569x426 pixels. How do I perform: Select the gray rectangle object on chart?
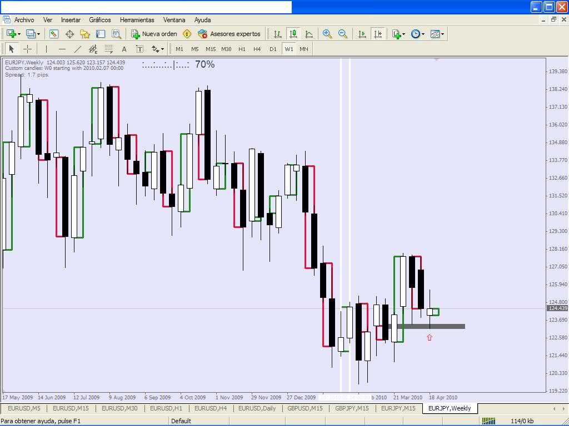[x=427, y=326]
